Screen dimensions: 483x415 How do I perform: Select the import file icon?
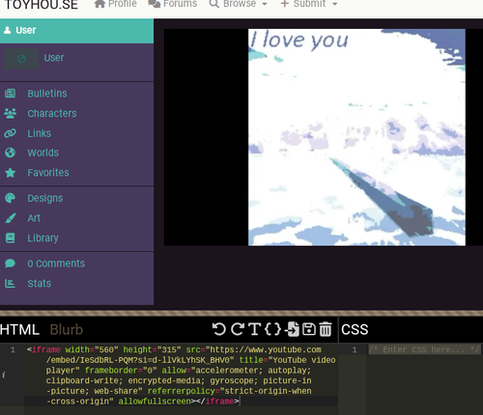(x=293, y=329)
